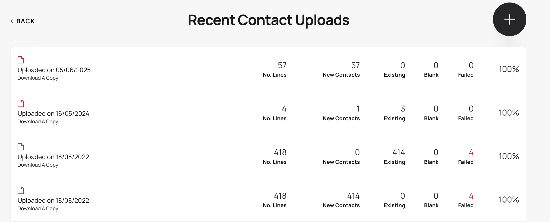Click the 414 Existing count

[x=399, y=152]
